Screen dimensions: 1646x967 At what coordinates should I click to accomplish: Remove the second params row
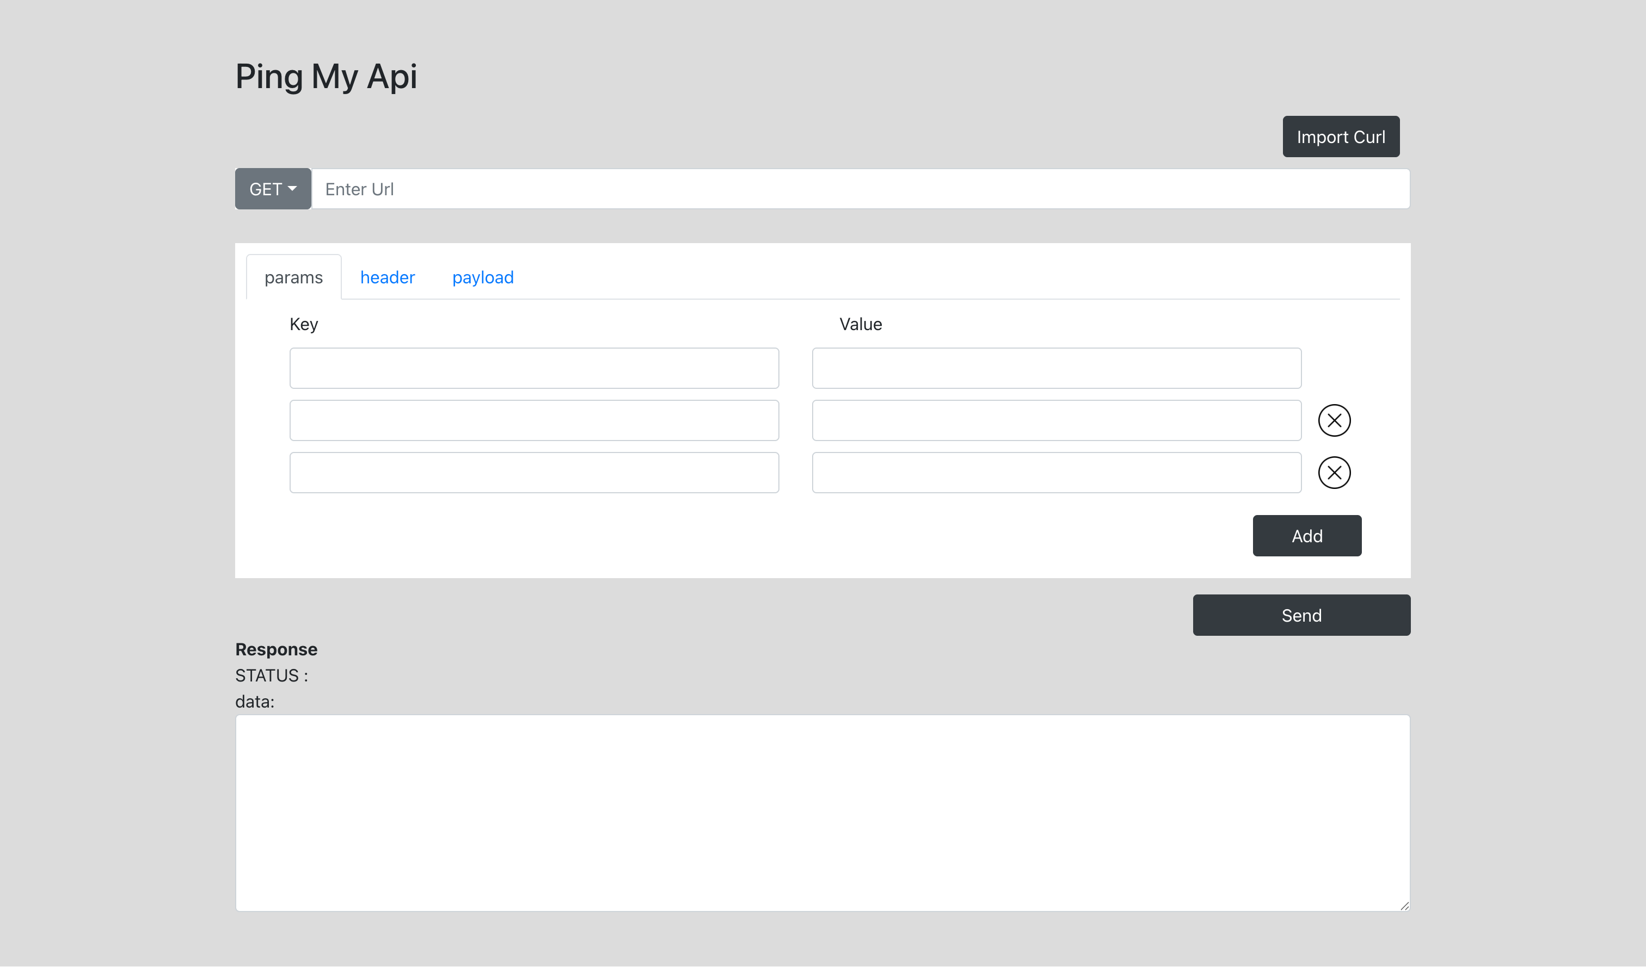click(1334, 420)
